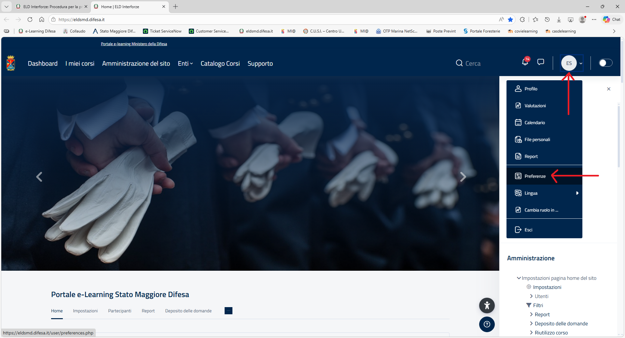Open the browser tab search chevron
This screenshot has height=338, width=625.
coord(7,6)
